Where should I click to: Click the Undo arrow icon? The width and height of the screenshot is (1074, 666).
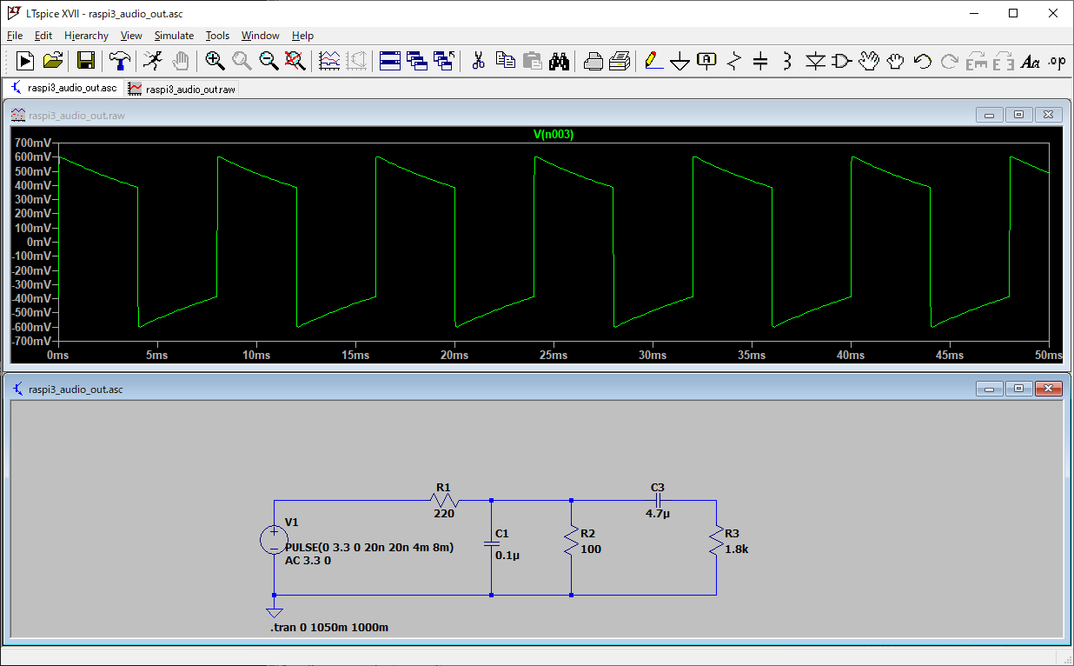click(x=923, y=61)
